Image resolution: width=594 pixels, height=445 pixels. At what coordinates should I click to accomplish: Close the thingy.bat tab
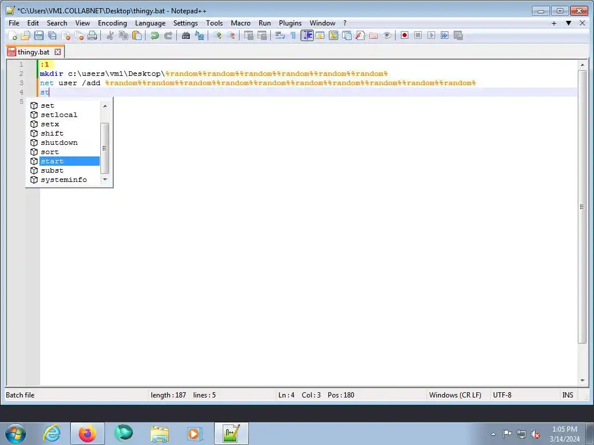[x=57, y=52]
